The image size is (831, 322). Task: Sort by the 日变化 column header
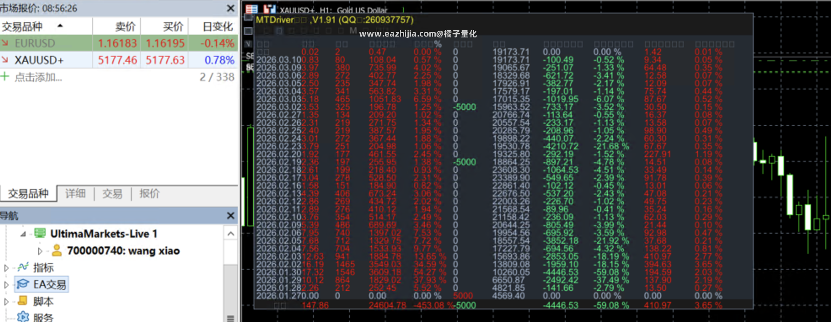(213, 26)
